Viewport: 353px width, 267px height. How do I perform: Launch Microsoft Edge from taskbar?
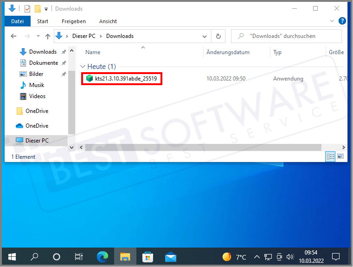tap(103, 257)
